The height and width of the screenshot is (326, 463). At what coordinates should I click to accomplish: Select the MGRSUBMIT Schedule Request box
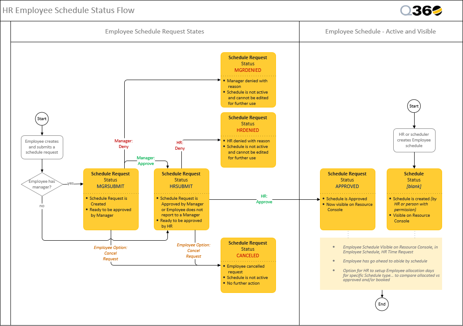[x=111, y=199]
